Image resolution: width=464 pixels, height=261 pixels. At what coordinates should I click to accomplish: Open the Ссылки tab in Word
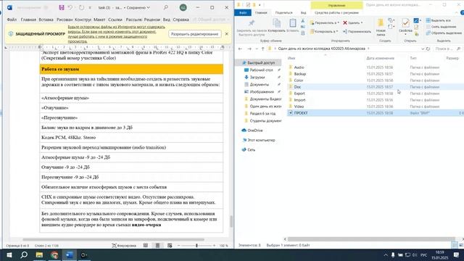115,20
